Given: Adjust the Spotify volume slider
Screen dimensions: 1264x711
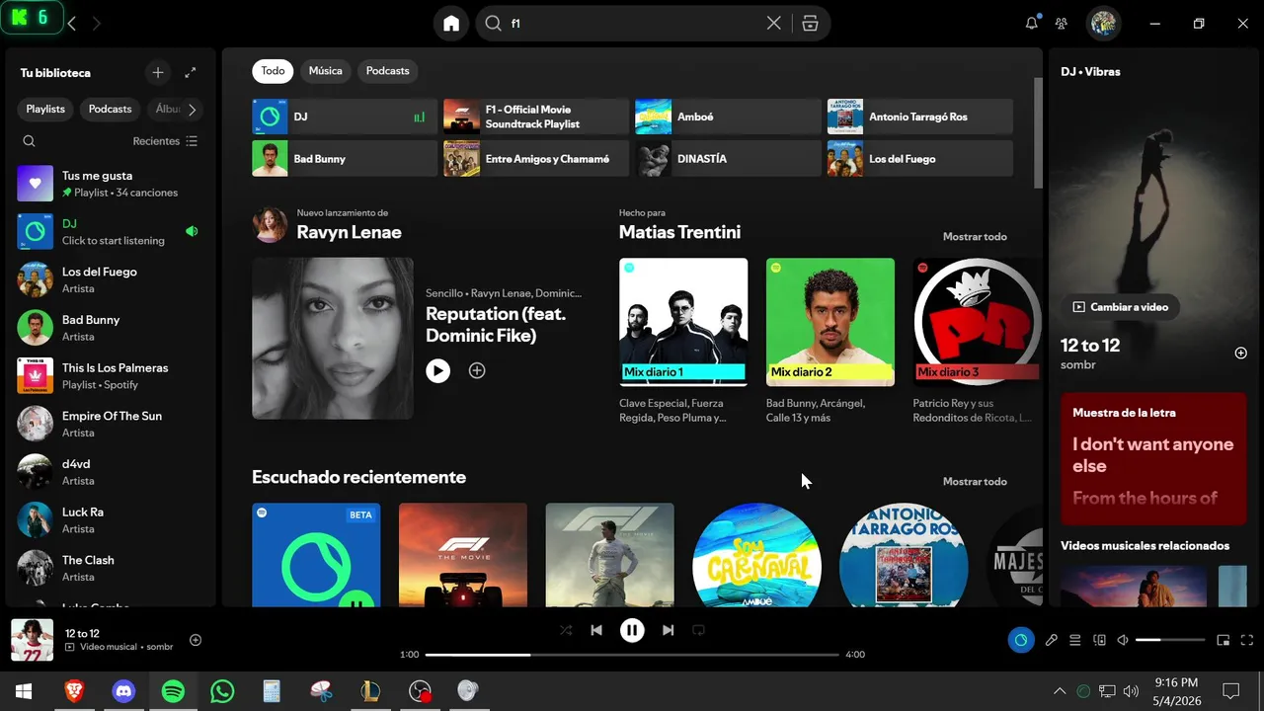Looking at the screenshot, I should pos(1169,640).
